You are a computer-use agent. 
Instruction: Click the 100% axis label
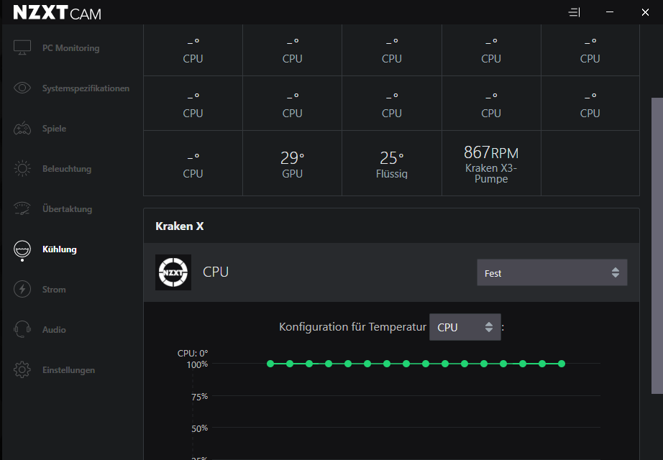coord(197,364)
